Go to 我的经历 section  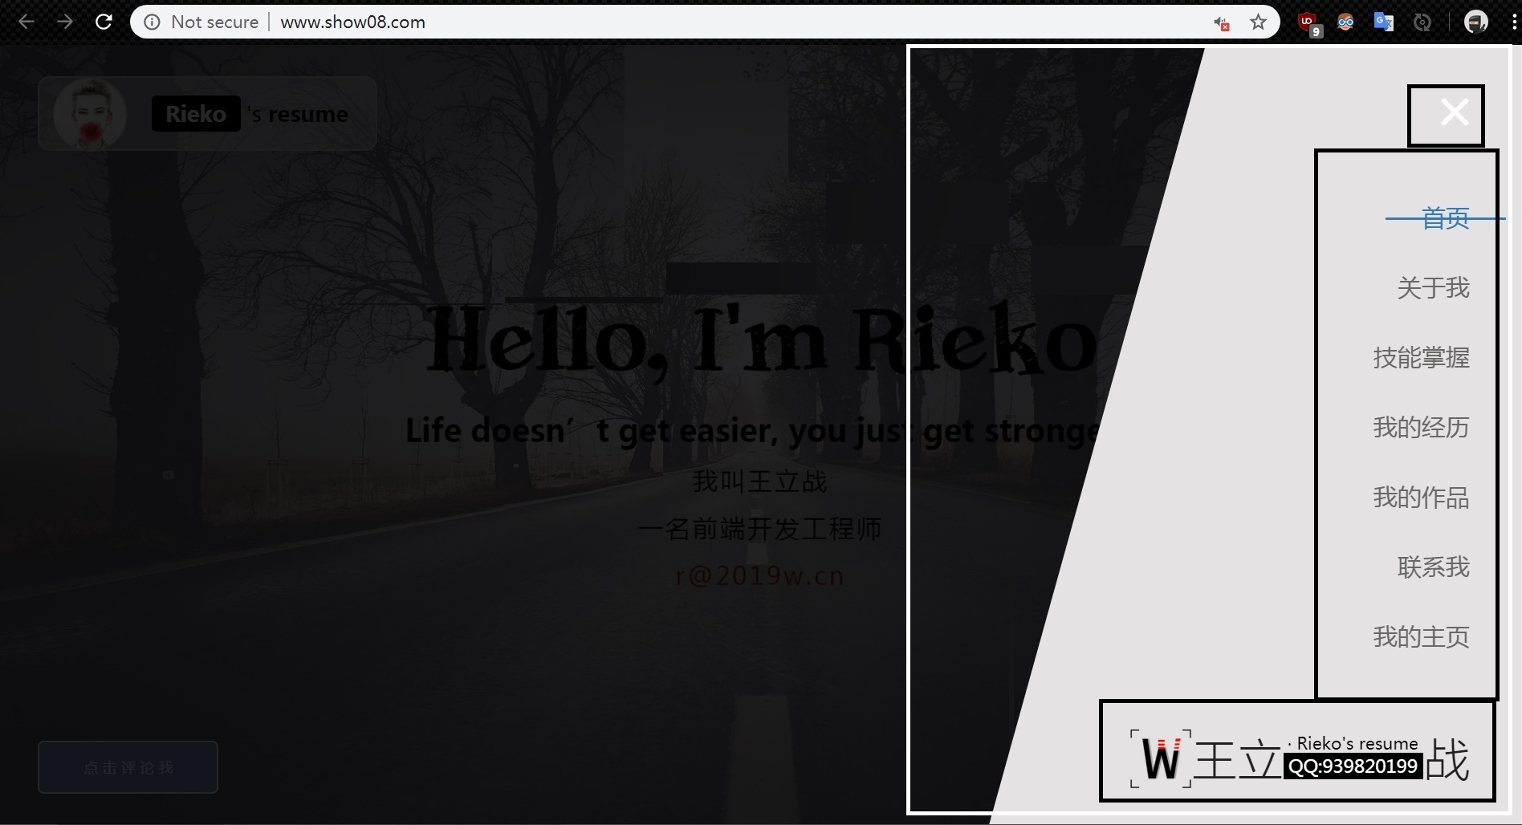click(x=1422, y=427)
